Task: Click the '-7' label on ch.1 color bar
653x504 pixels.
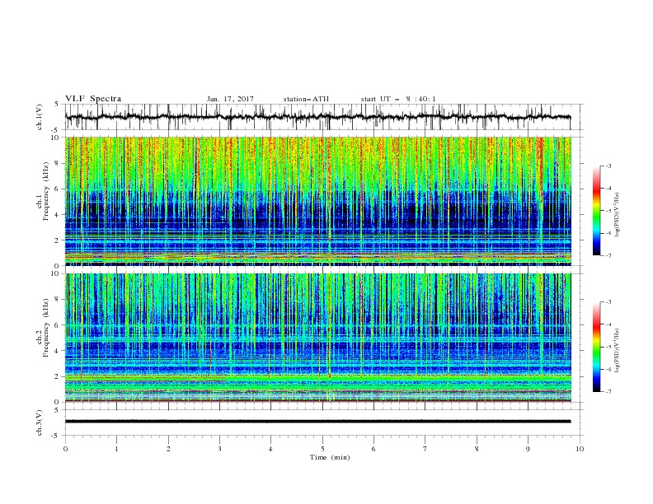Action: pyautogui.click(x=608, y=255)
